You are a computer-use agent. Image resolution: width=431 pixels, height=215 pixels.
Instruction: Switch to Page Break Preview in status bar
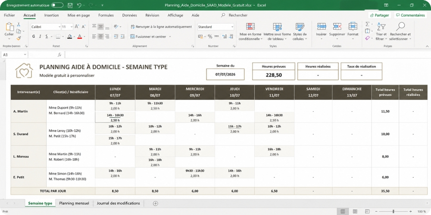coord(368,212)
